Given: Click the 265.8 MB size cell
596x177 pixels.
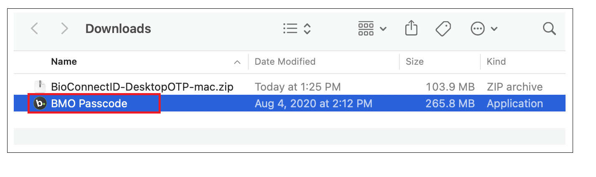Looking at the screenshot, I should tap(450, 103).
